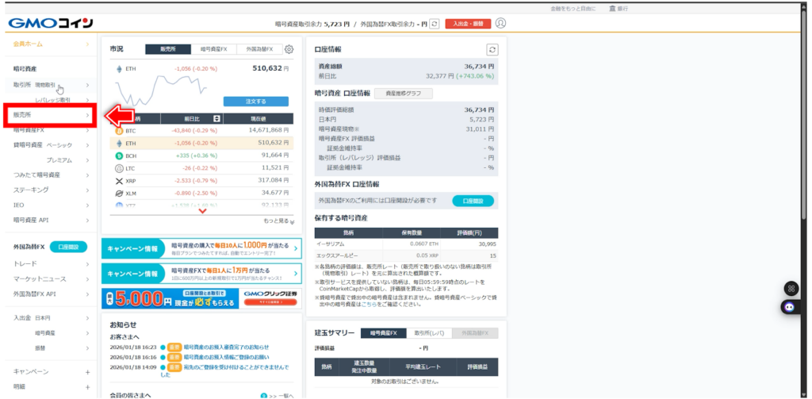Click the GMOコイン logo

click(x=51, y=23)
